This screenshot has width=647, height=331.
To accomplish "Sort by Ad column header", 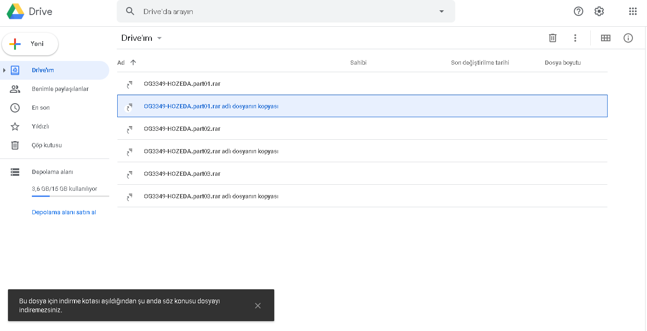I will pyautogui.click(x=121, y=63).
